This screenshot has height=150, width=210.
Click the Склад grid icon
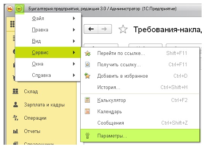pos(15,91)
